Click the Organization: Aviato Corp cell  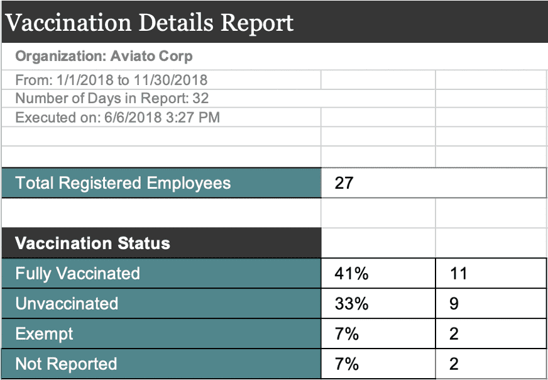point(275,57)
